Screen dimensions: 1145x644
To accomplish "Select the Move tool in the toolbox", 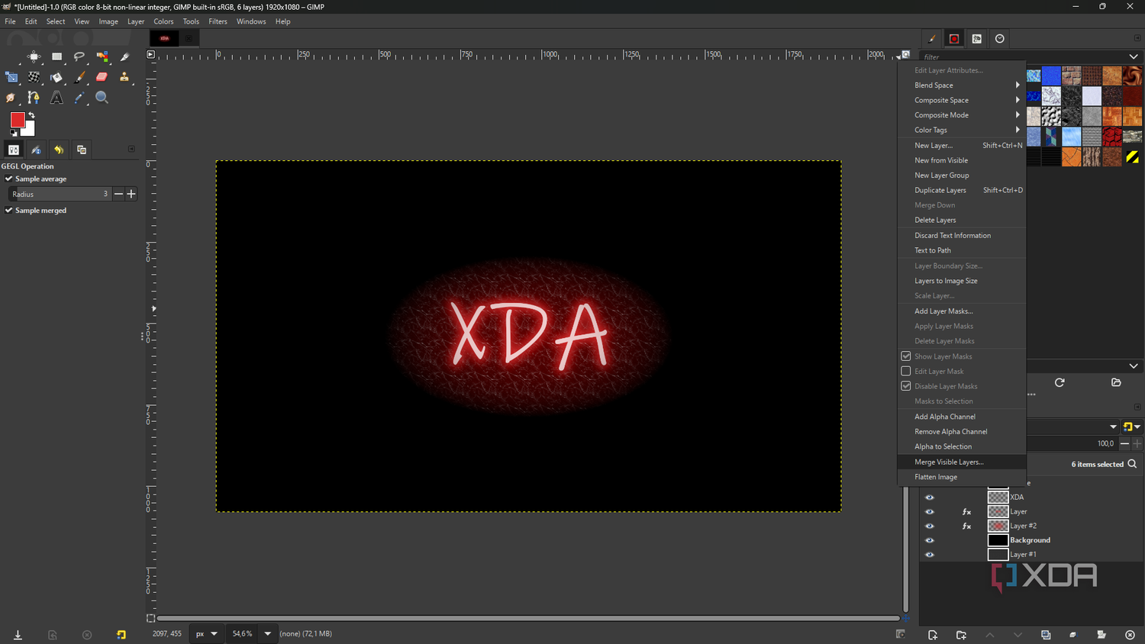I will (34, 56).
